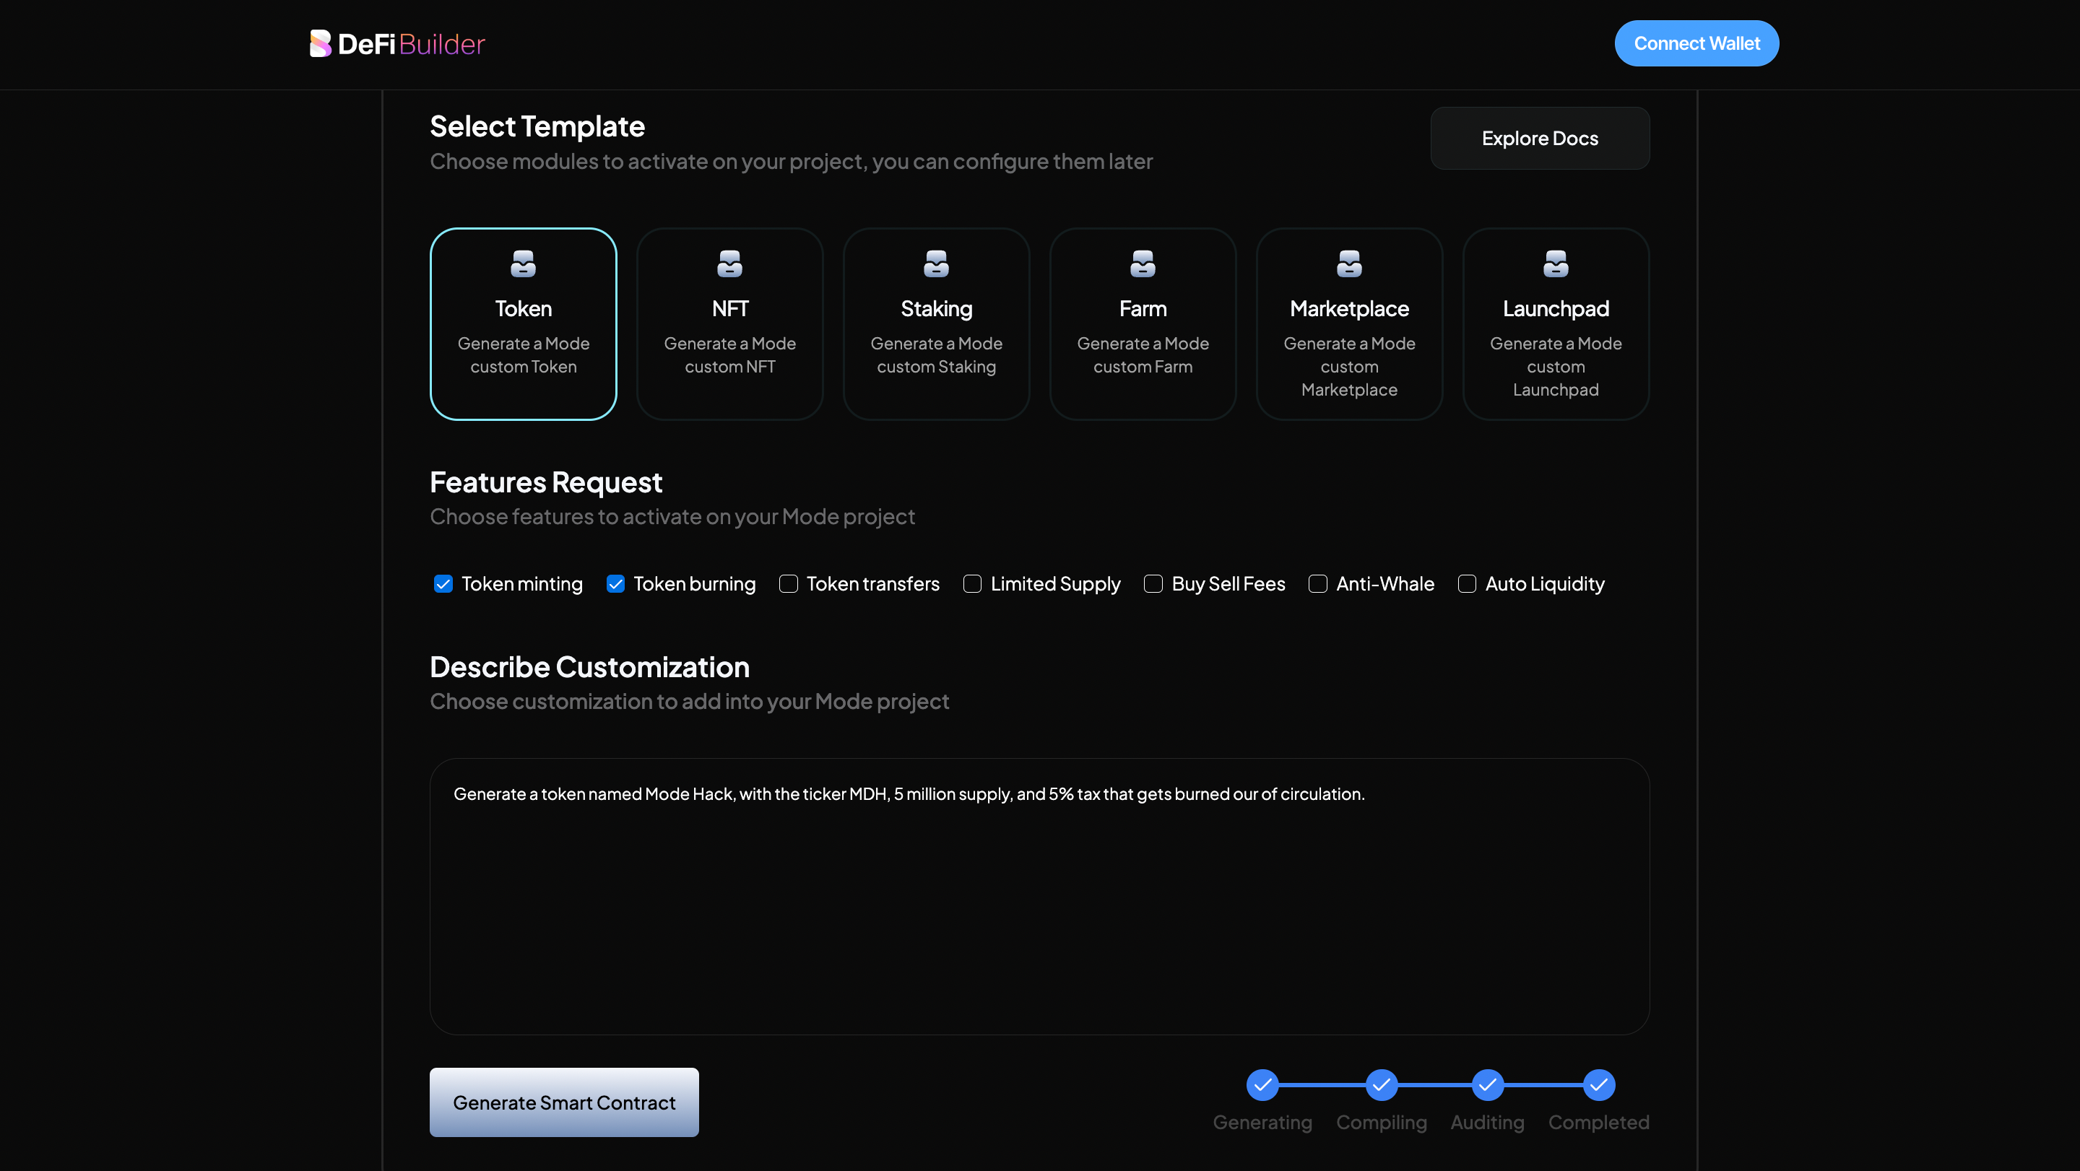2080x1171 pixels.
Task: Click Generate Smart Contract button
Action: (563, 1102)
